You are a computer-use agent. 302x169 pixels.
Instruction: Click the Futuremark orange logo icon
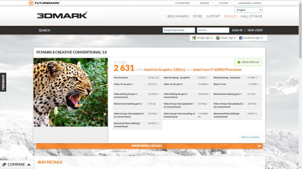pyautogui.click(x=31, y=3)
